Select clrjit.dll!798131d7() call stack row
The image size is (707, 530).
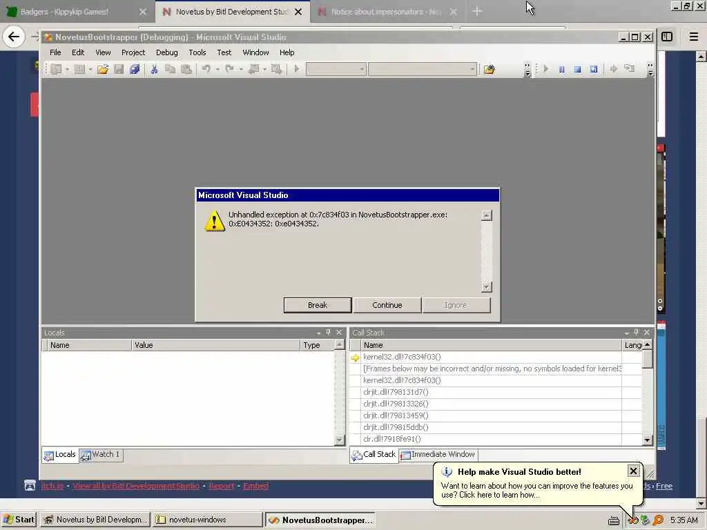(496, 392)
